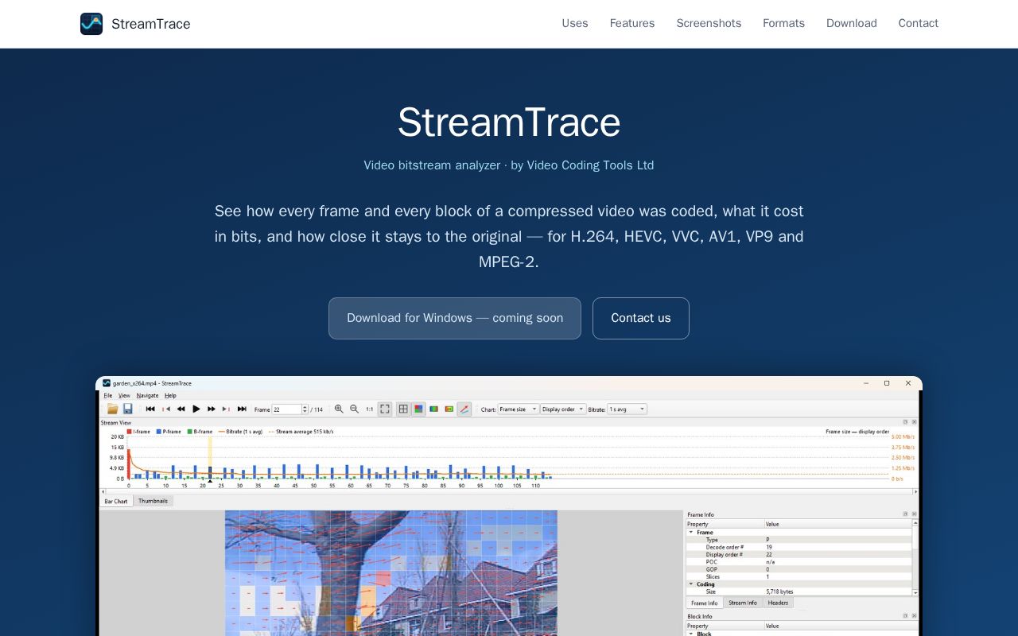Close the Stream View panel
This screenshot has width=1018, height=636.
click(x=914, y=422)
